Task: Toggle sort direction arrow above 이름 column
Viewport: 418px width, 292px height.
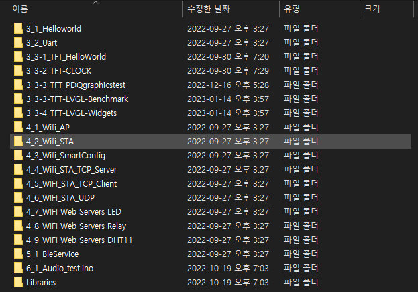Action: tap(96, 3)
